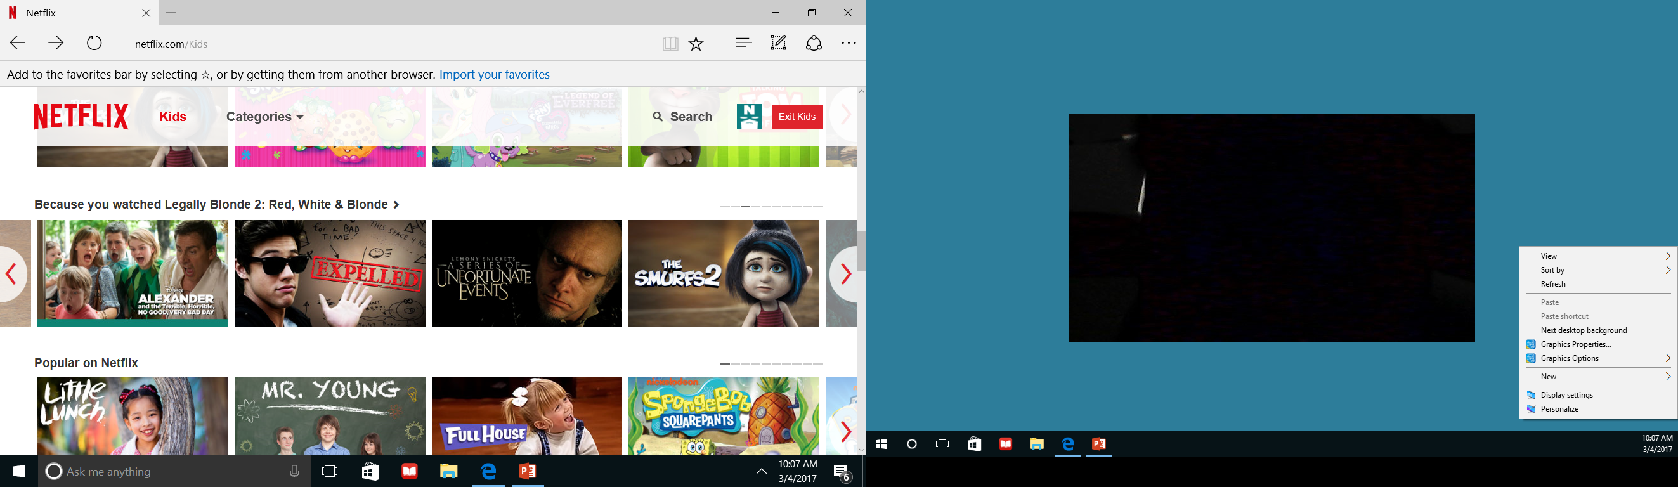Click Cortana circle on second monitor taskbar

[x=912, y=444]
